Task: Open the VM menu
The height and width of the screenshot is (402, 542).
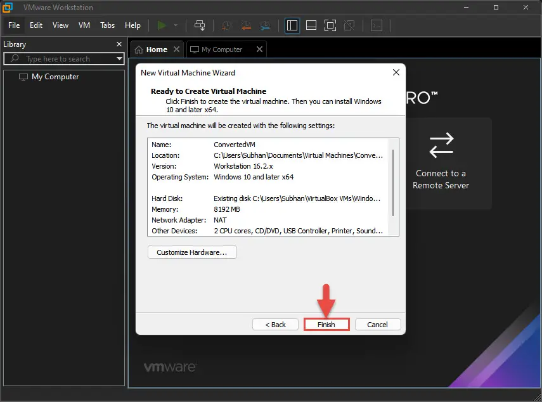Action: [x=84, y=25]
